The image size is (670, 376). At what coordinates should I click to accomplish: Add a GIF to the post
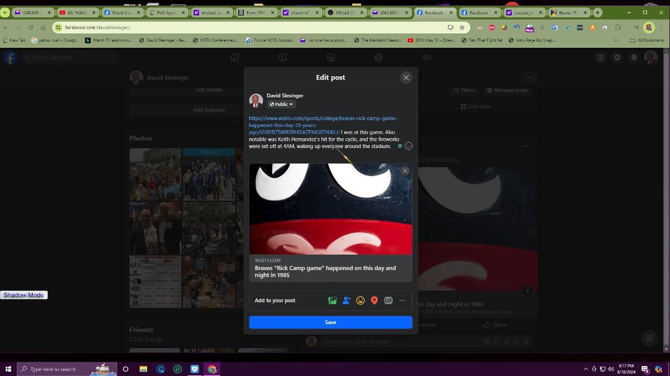388,300
